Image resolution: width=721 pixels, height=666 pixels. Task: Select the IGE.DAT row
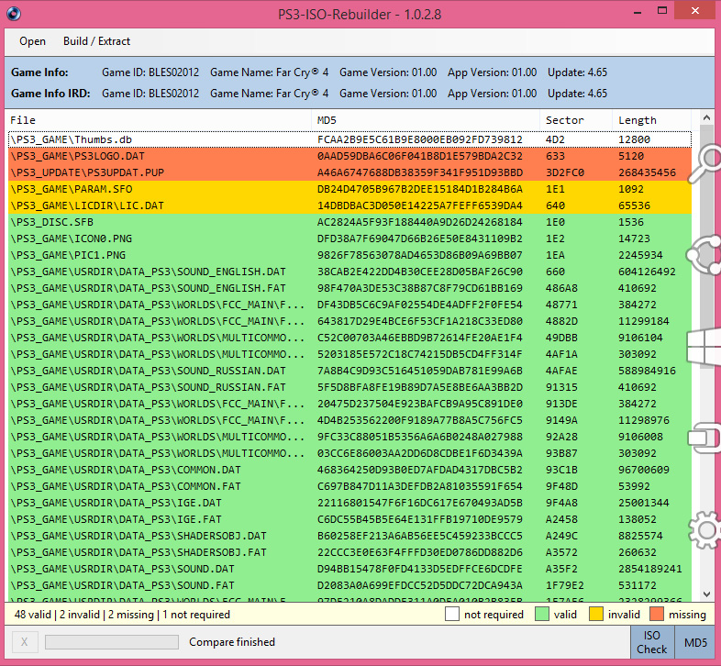(349, 504)
